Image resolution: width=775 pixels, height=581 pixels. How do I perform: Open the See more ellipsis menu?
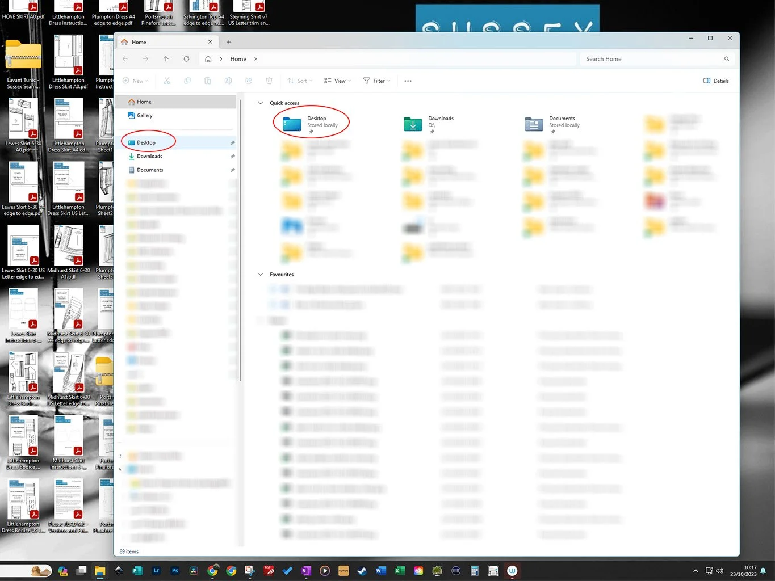coord(408,81)
